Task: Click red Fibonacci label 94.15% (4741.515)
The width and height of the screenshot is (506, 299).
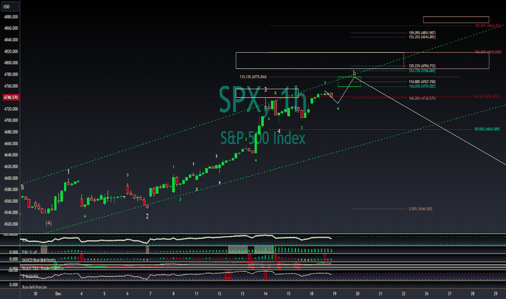Action: pyautogui.click(x=487, y=96)
